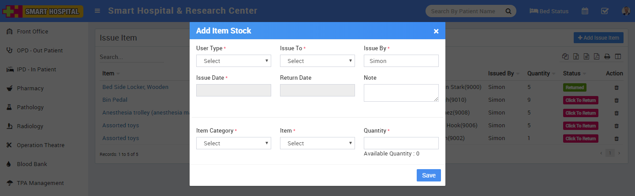Expand the Issue To dropdown
This screenshot has height=196, width=635.
pos(317,61)
